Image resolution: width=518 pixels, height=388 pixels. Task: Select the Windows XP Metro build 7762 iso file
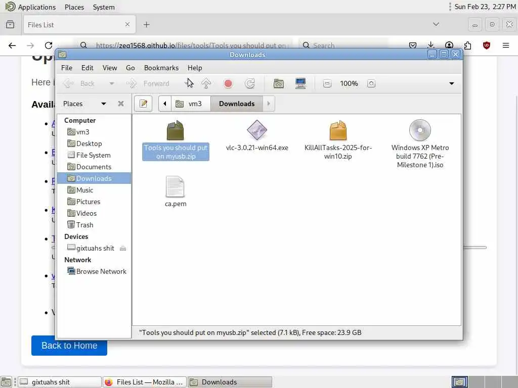click(420, 144)
